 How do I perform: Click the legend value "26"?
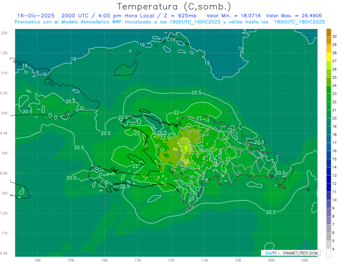(335, 69)
